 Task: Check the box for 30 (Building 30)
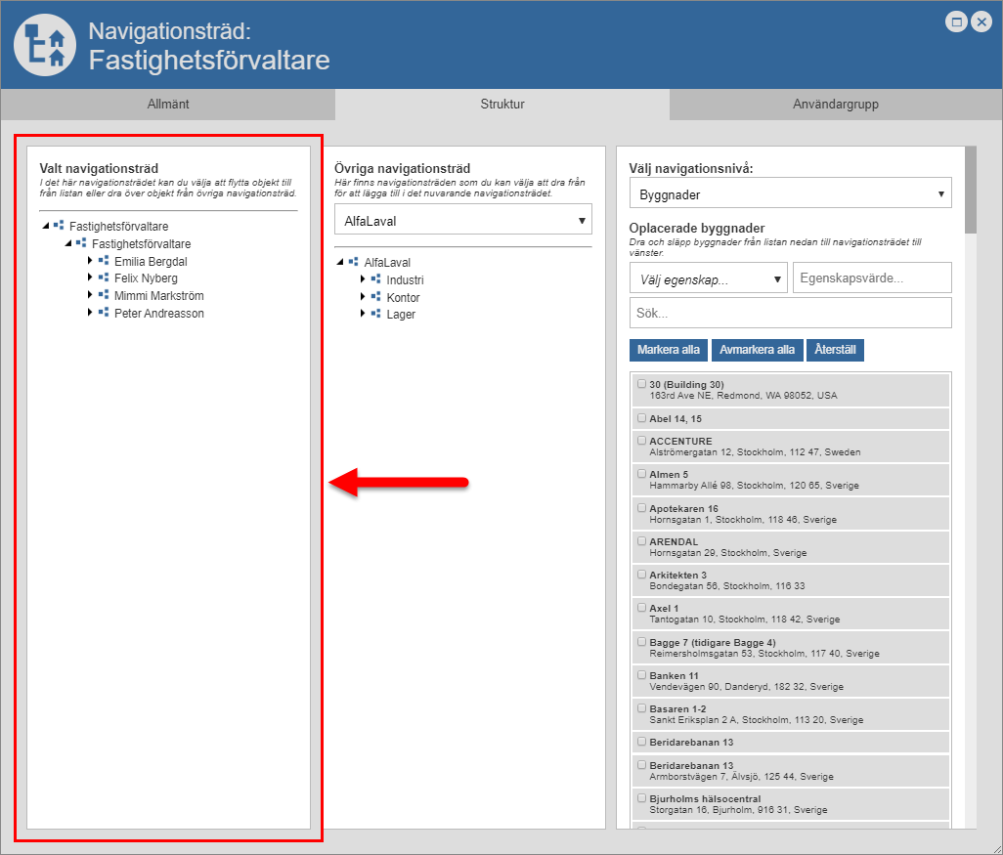(x=642, y=384)
